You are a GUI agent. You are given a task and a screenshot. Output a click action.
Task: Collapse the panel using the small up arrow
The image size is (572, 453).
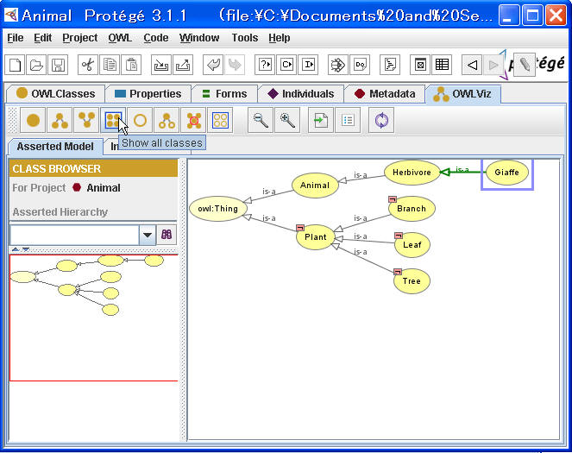click(14, 250)
